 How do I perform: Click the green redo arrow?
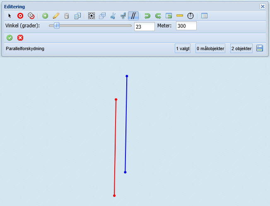(x=158, y=16)
